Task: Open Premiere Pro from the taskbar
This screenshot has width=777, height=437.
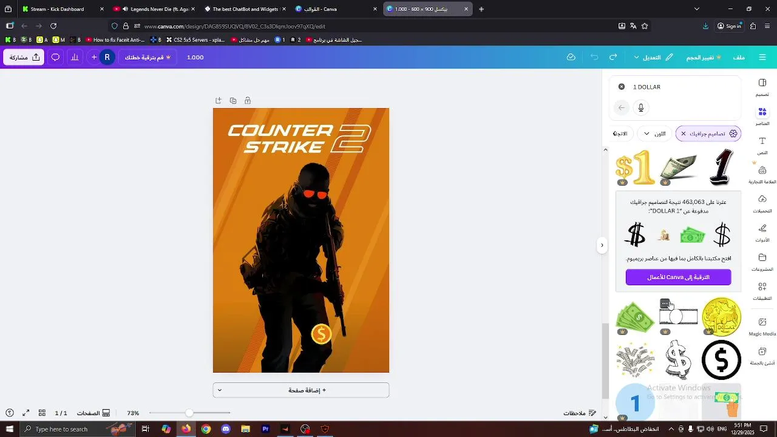Action: point(265,429)
